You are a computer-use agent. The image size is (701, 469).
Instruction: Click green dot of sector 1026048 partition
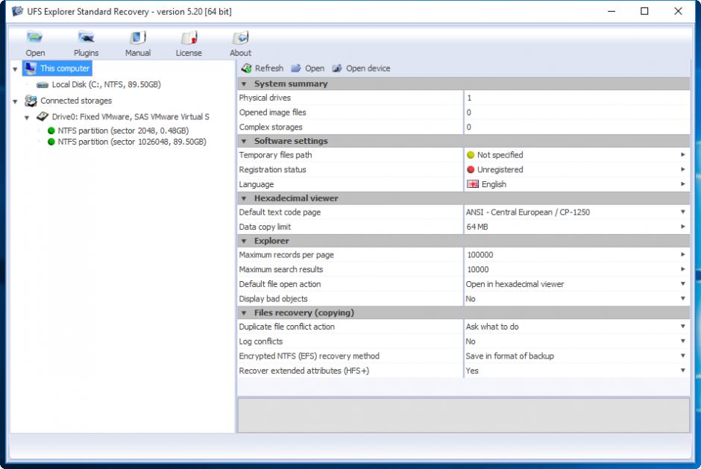[x=51, y=142]
